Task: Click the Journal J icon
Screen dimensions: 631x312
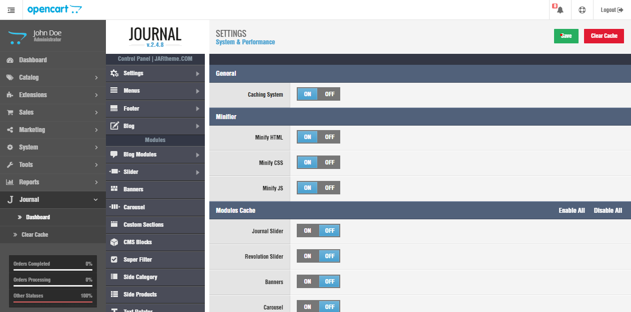Action: tap(10, 199)
